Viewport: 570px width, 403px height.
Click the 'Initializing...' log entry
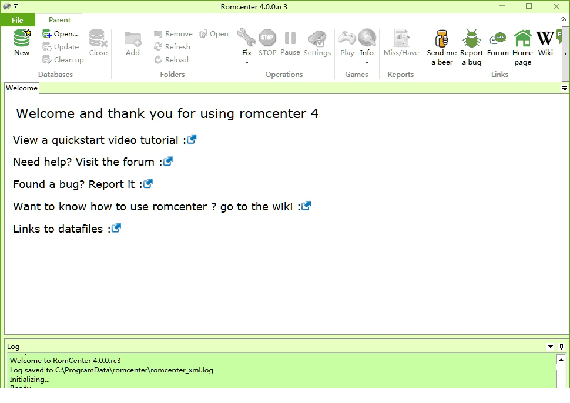[x=30, y=380]
